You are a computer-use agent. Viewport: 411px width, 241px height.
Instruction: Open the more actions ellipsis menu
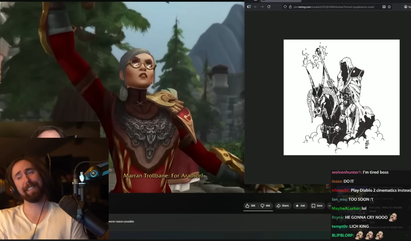pos(329,206)
